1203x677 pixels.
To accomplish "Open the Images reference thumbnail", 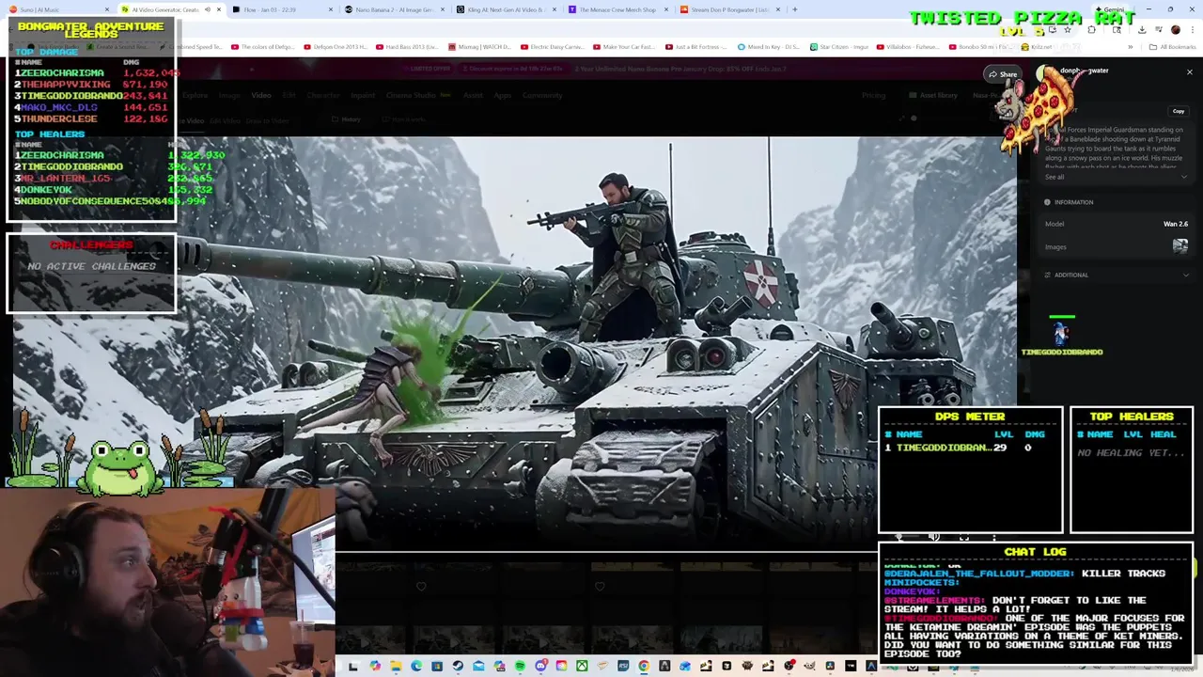I will 1180,246.
